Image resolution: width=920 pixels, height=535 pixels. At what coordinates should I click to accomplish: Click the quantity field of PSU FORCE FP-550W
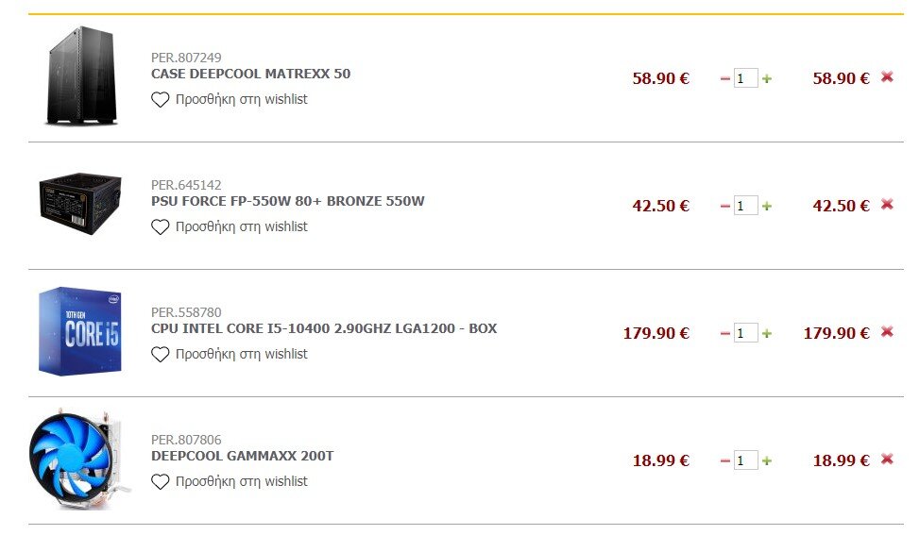click(x=746, y=206)
